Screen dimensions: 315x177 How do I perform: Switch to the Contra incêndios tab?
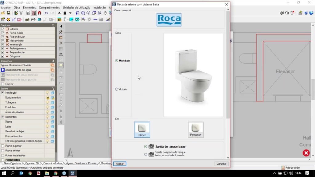tap(52, 163)
